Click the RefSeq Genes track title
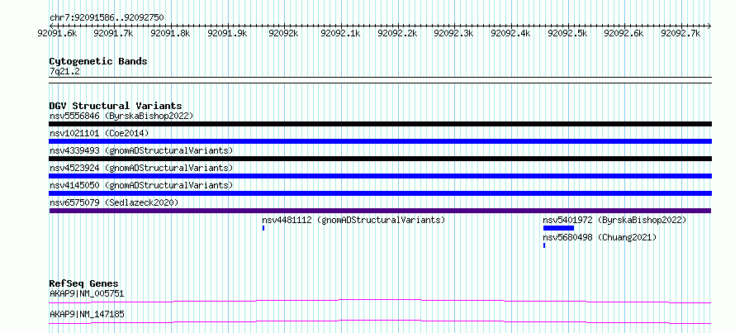Viewport: 735px width, 333px height. click(84, 283)
